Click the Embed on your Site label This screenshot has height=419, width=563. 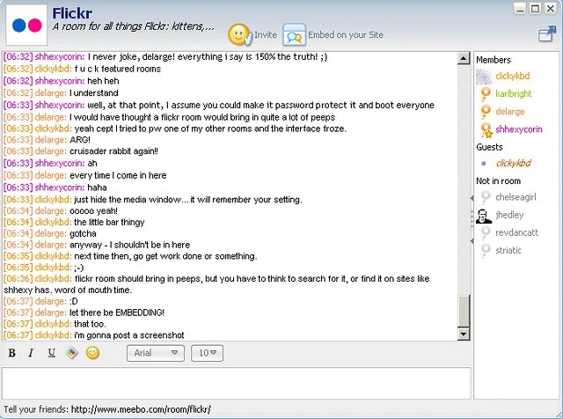coord(346,35)
